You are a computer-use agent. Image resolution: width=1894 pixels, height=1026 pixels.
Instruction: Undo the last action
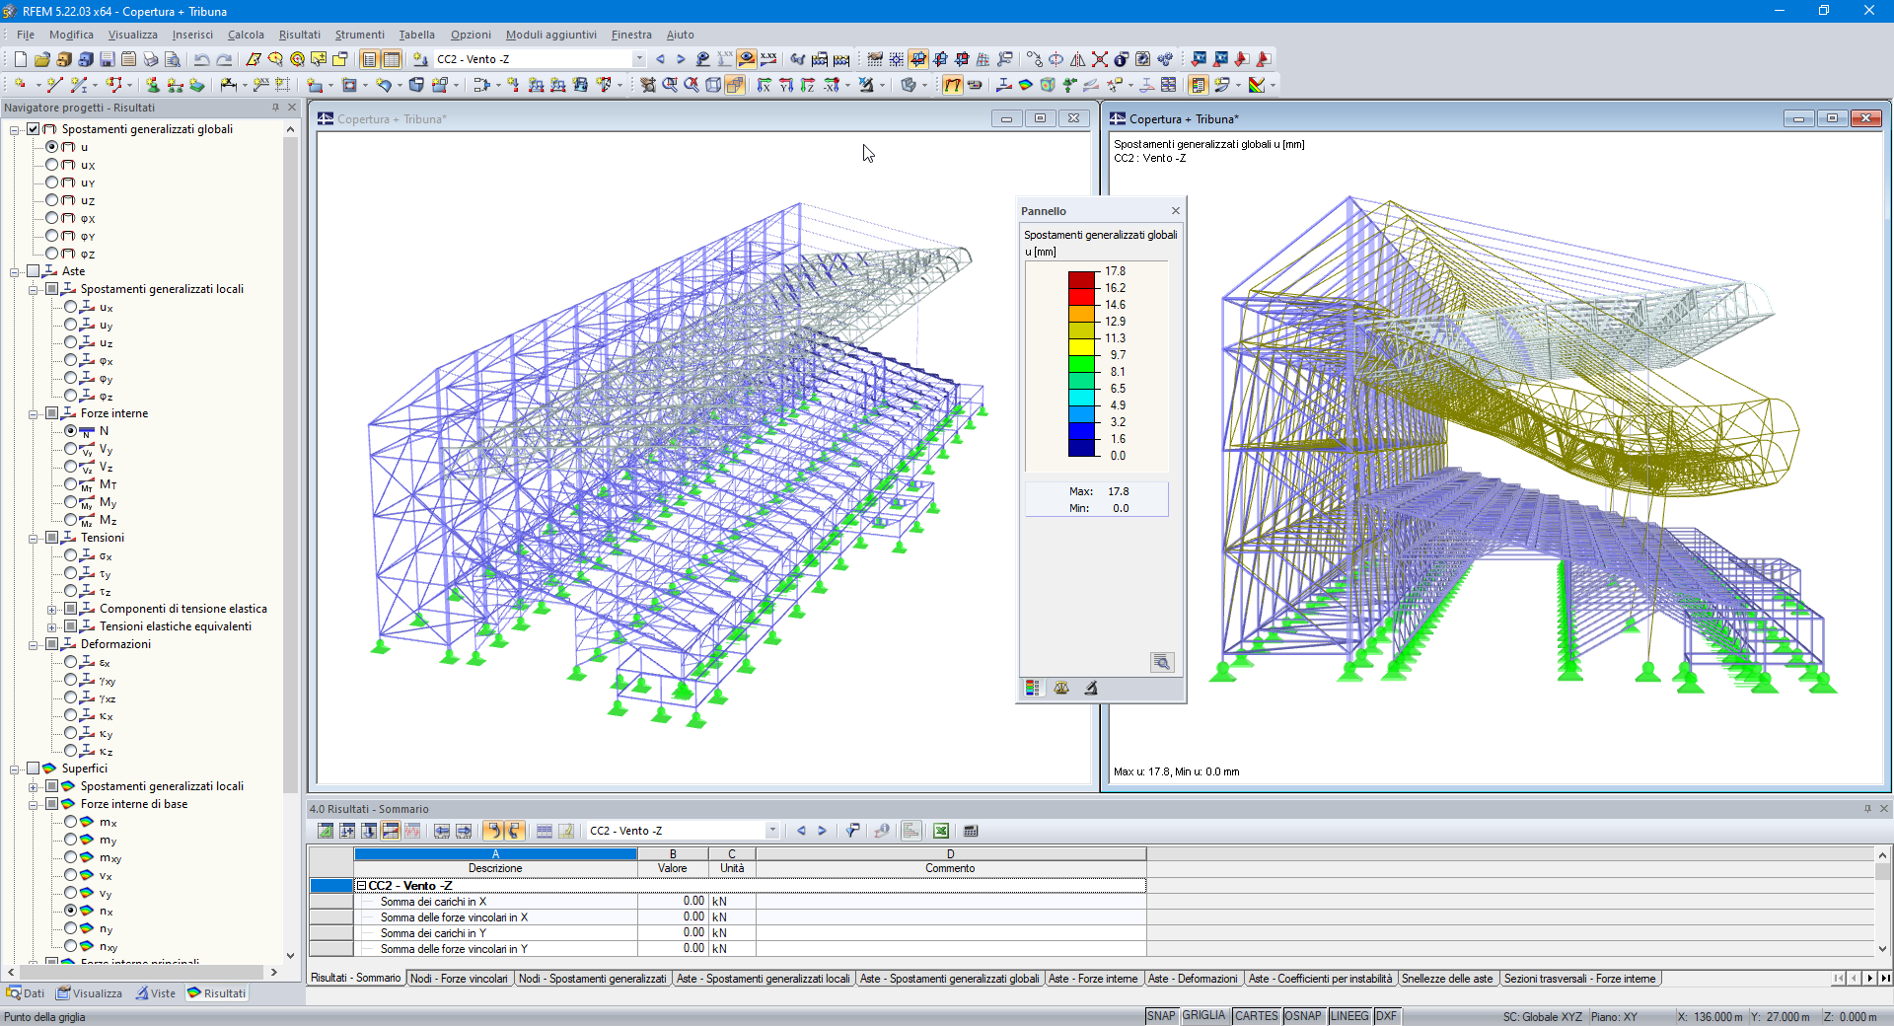coord(201,59)
